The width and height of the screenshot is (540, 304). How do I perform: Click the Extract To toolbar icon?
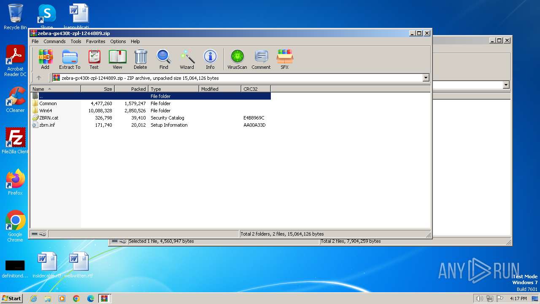[x=70, y=59]
